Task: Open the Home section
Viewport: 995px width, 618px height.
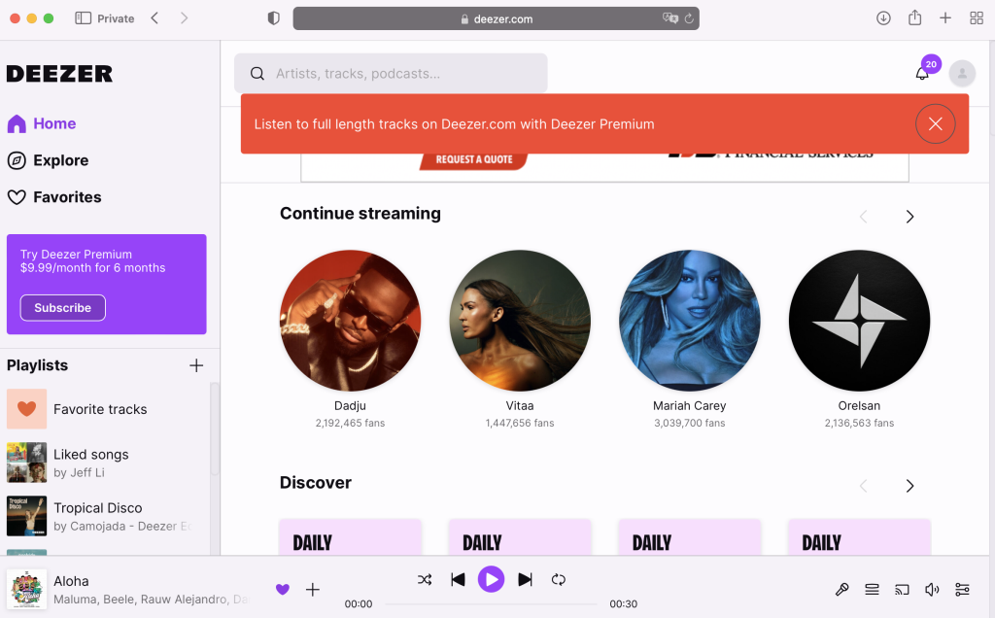Action: (x=42, y=123)
